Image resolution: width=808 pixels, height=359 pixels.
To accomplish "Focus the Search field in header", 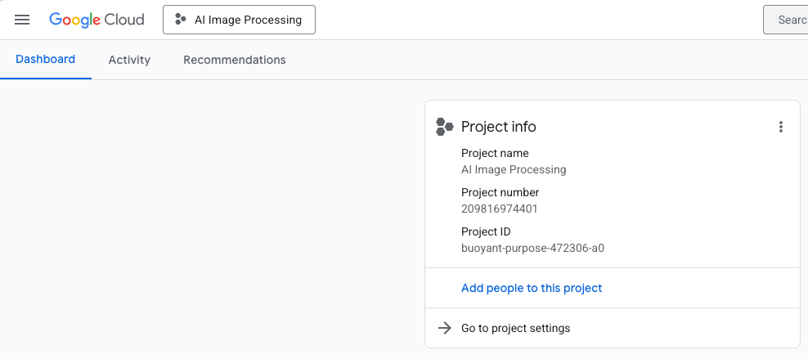I will [785, 20].
